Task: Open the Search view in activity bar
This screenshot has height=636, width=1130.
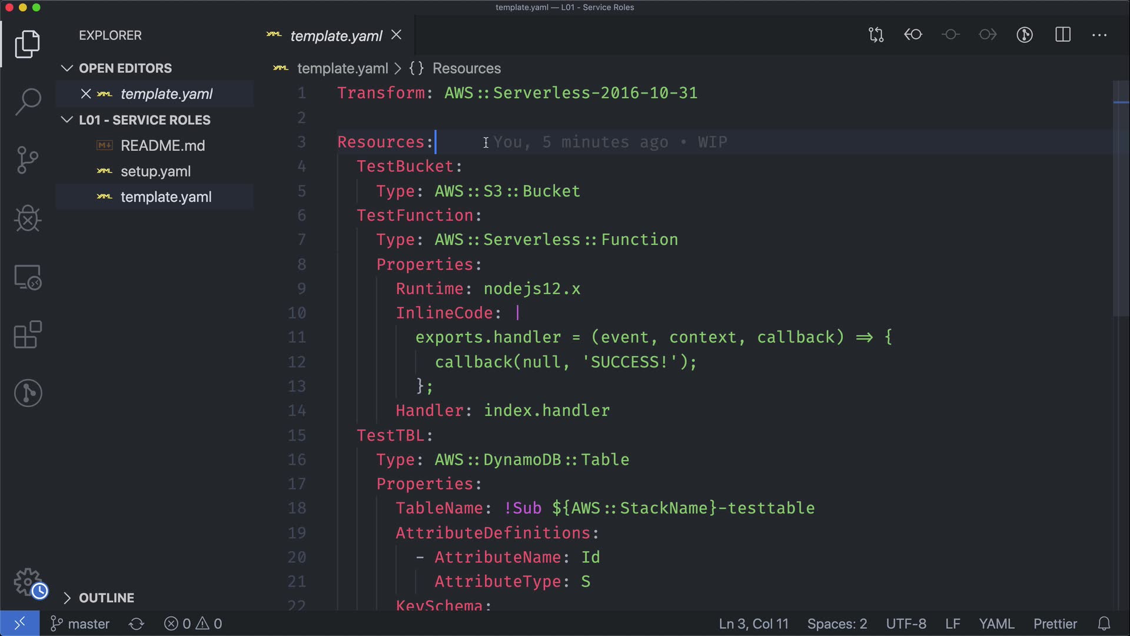Action: pos(28,101)
